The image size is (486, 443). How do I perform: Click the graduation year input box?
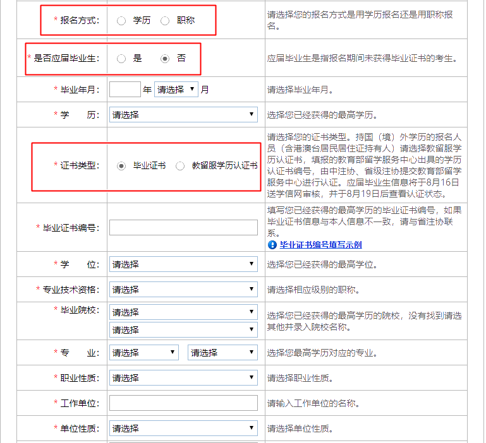tap(125, 89)
